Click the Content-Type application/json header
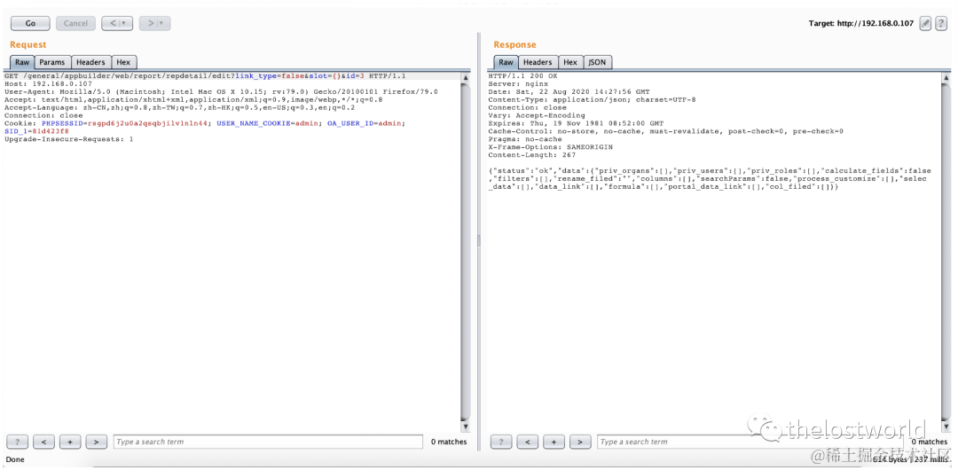 592,99
